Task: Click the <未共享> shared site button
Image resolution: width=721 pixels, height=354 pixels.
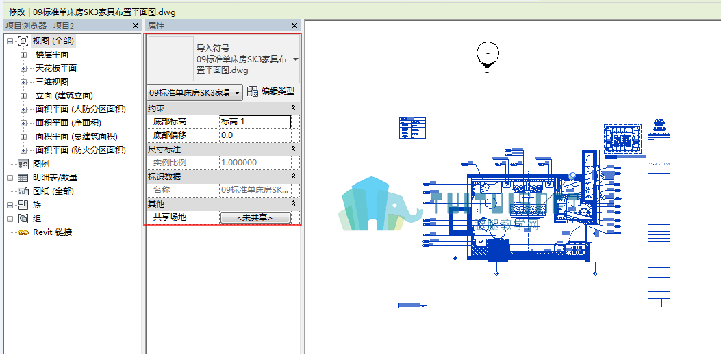Action: tap(255, 217)
